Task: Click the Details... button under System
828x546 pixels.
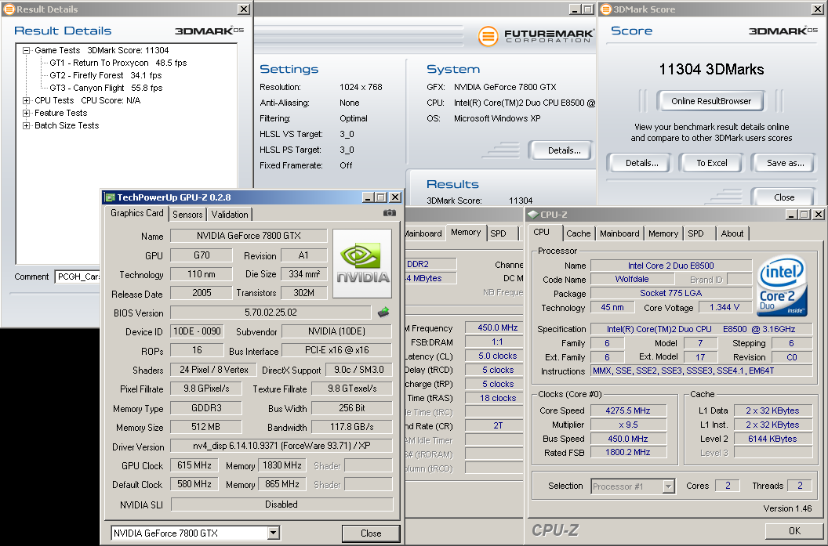Action: pyautogui.click(x=563, y=150)
